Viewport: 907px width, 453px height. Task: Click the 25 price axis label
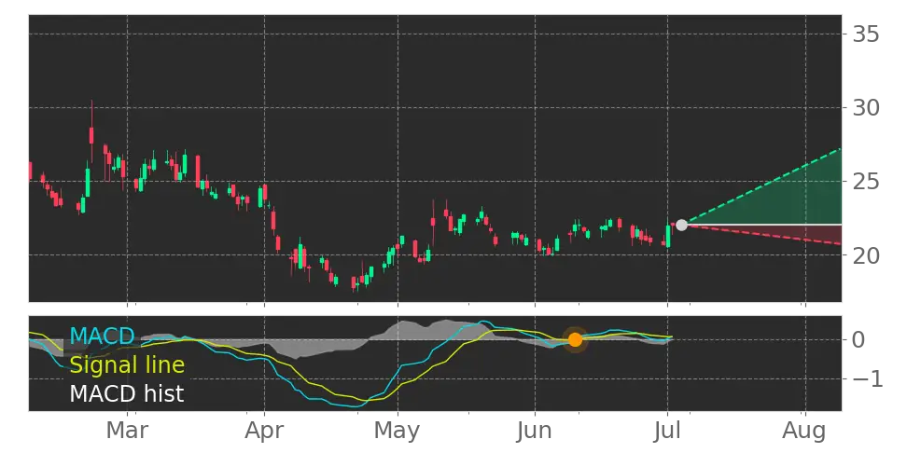pos(866,182)
